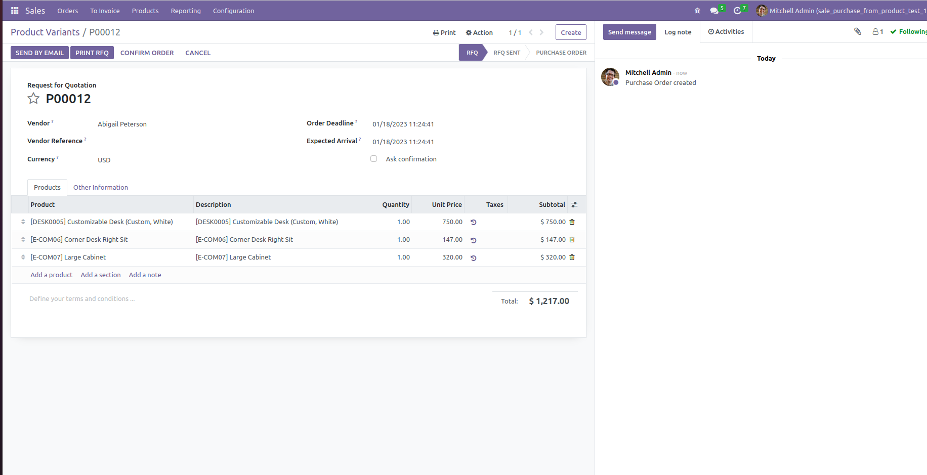Click Send message in chatter
This screenshot has height=475, width=927.
coord(629,32)
